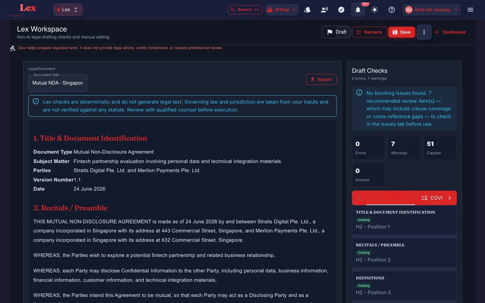Open the Search box
485x303 pixels.
pyautogui.click(x=245, y=10)
